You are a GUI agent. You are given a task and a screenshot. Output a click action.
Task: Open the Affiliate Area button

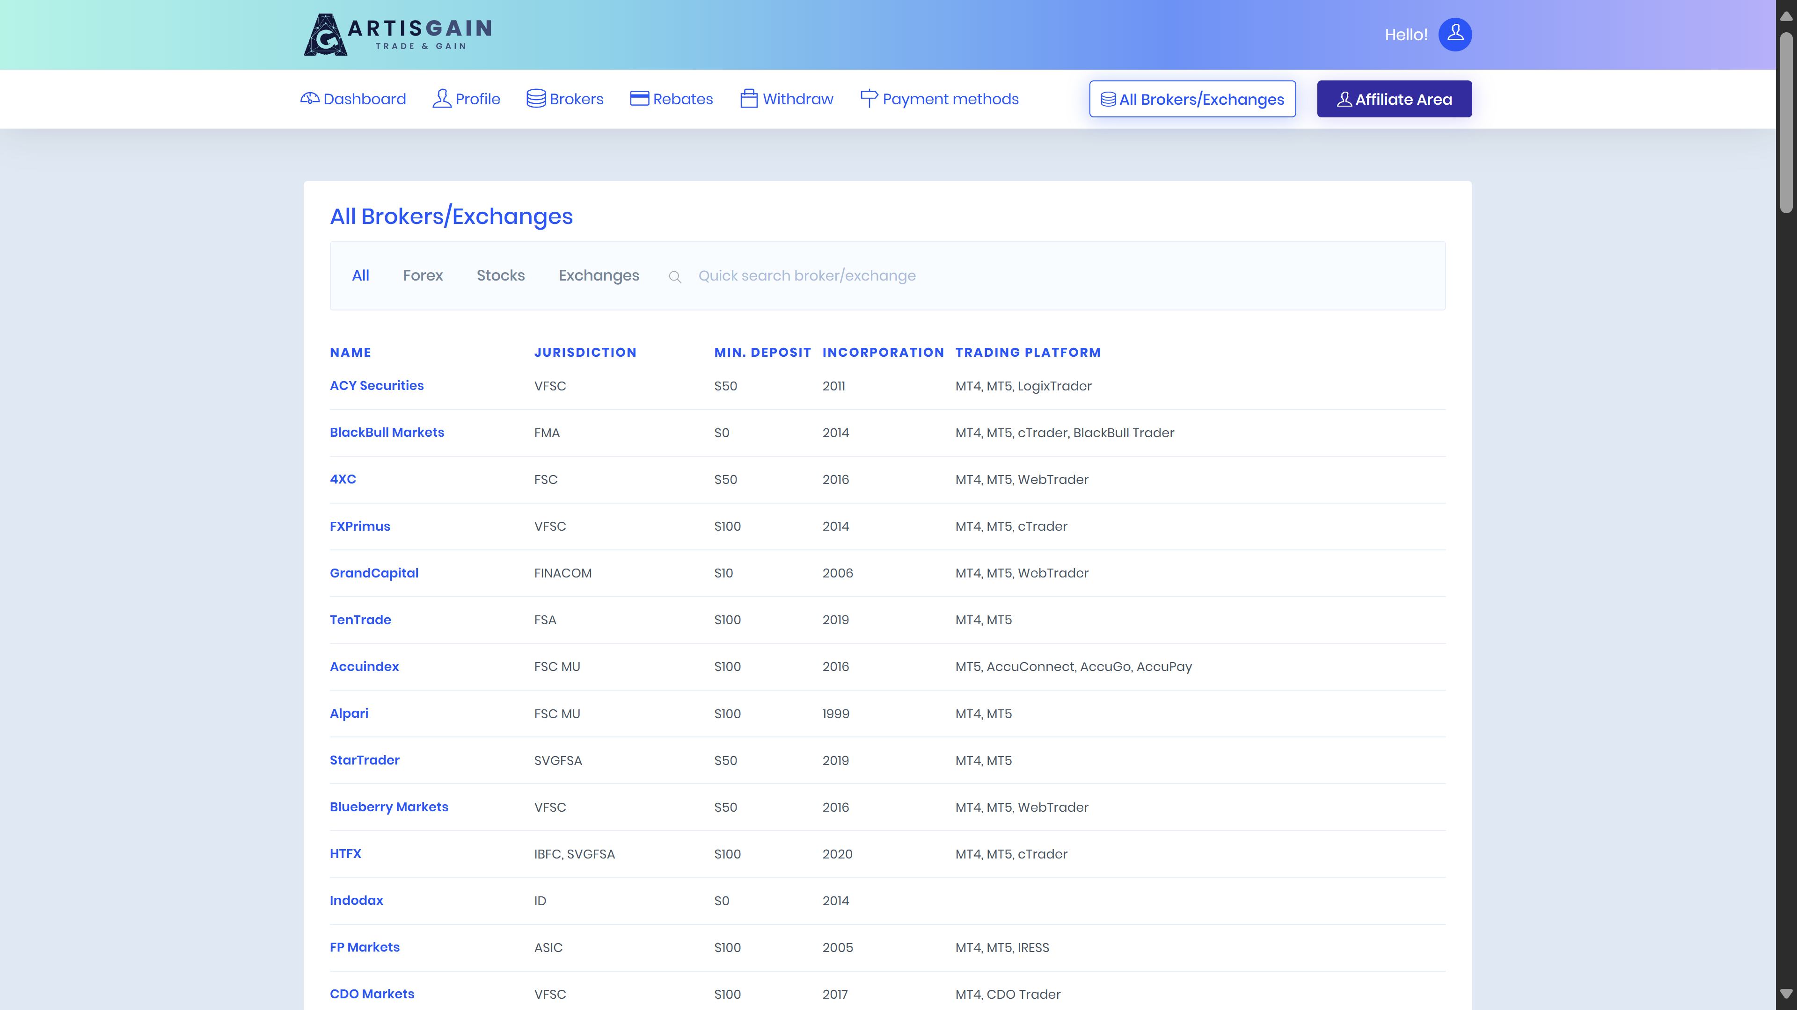tap(1395, 99)
